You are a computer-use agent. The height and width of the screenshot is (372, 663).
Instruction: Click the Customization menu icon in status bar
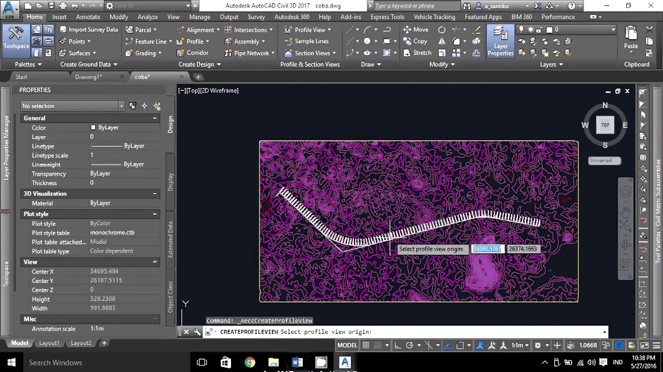pyautogui.click(x=656, y=345)
